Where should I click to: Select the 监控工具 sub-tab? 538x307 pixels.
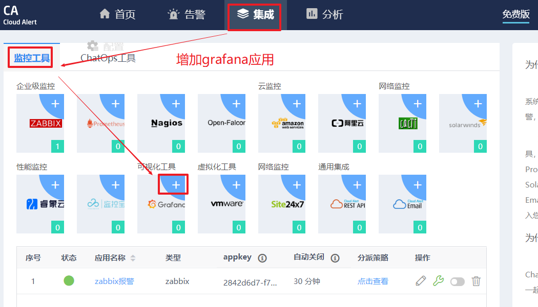click(x=32, y=58)
